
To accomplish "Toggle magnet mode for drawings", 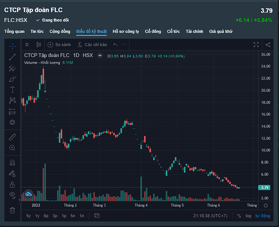I will coord(12,163).
